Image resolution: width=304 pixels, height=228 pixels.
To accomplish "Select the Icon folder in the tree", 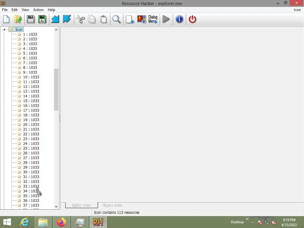I will pos(19,29).
